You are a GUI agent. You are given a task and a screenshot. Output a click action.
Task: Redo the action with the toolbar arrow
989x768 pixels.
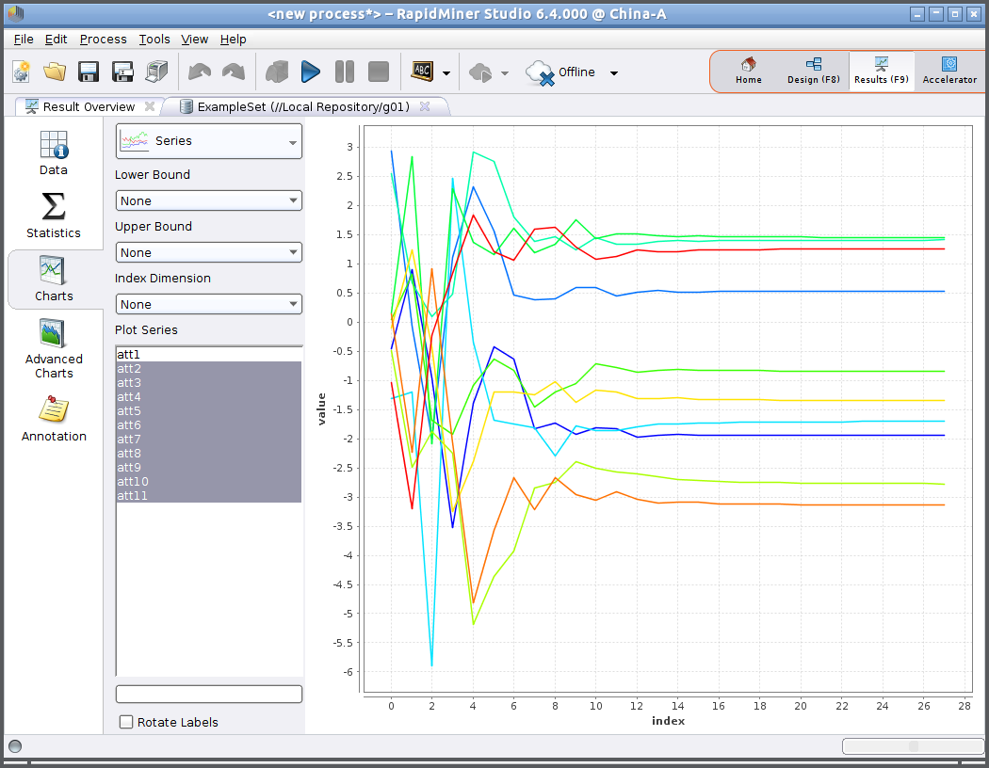coord(234,72)
